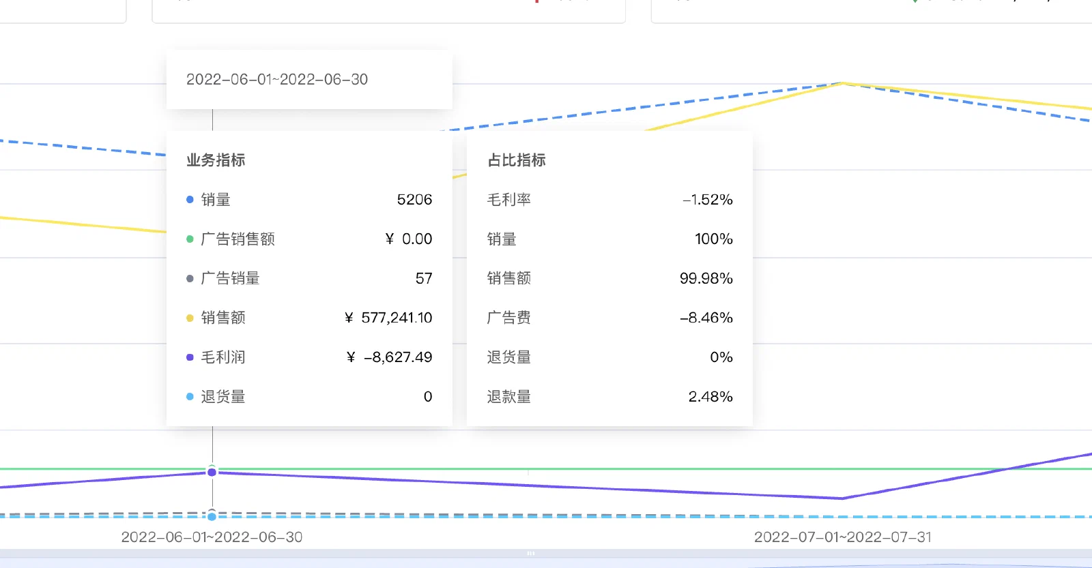Screen dimensions: 1092x568
Task: Click the light-blue data point at the chart bottom
Action: tap(212, 516)
